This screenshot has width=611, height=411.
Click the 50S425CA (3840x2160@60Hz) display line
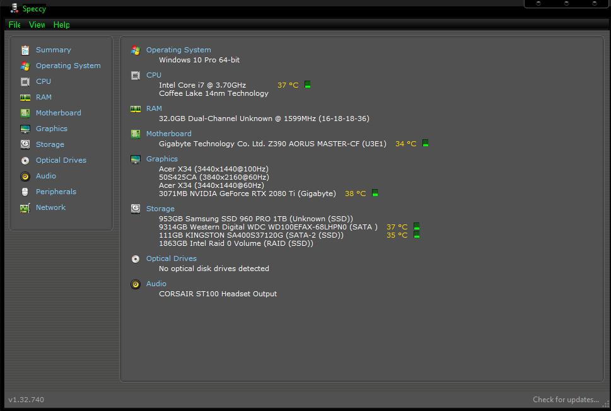tap(214, 177)
